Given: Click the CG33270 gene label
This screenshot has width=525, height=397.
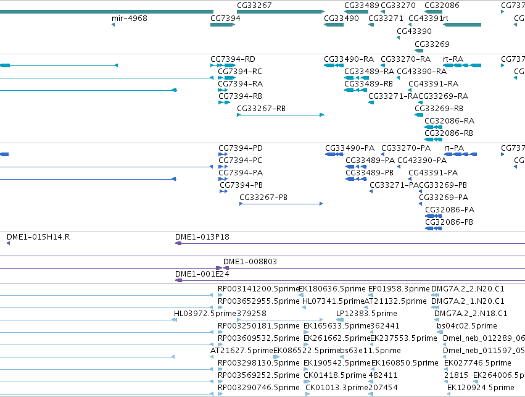Looking at the screenshot, I should [398, 6].
